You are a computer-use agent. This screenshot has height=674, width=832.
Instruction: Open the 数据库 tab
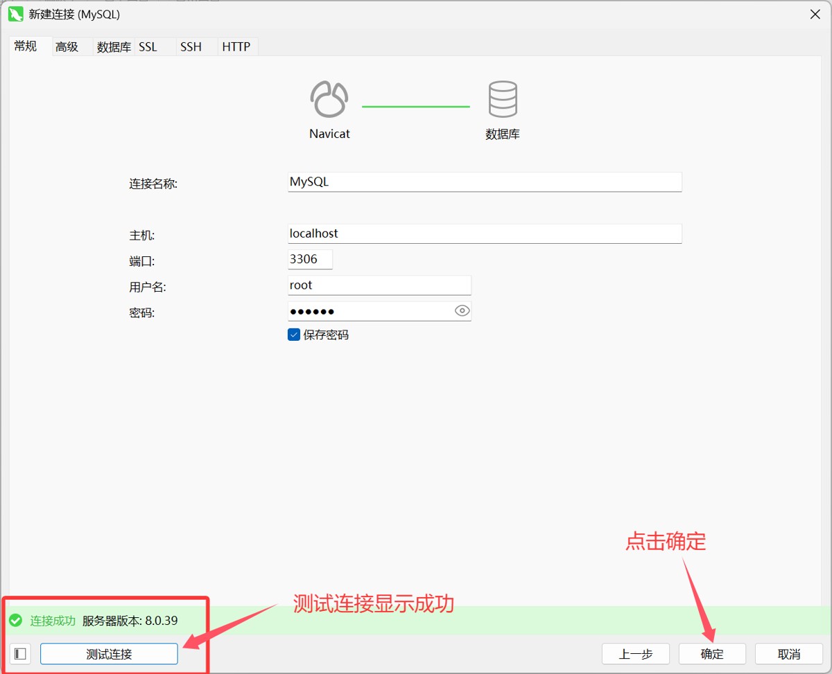(x=114, y=47)
